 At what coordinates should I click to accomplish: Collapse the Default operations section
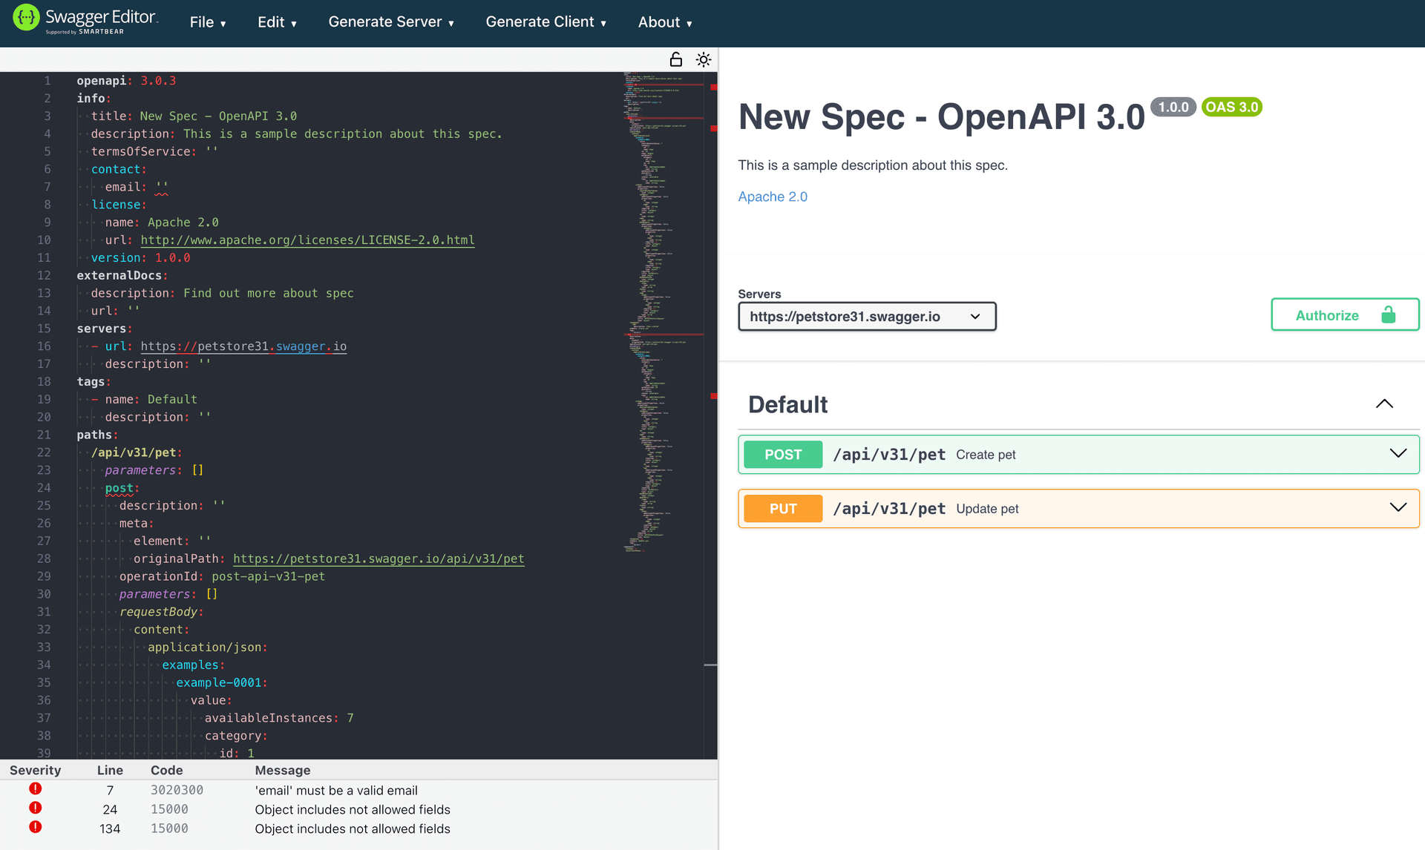click(1384, 403)
